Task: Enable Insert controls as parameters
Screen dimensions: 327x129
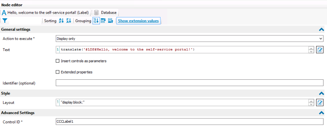Action: [x=58, y=61]
